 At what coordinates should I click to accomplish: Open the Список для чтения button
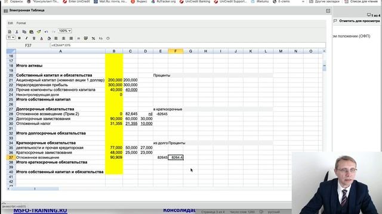tap(361, 1)
